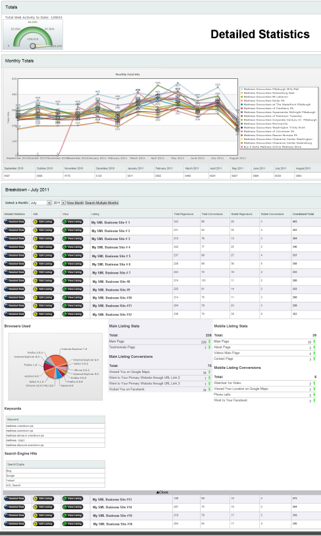Viewport: 321px width, 536px height.
Task: Open the month dropdown showing July
Action: 40,203
